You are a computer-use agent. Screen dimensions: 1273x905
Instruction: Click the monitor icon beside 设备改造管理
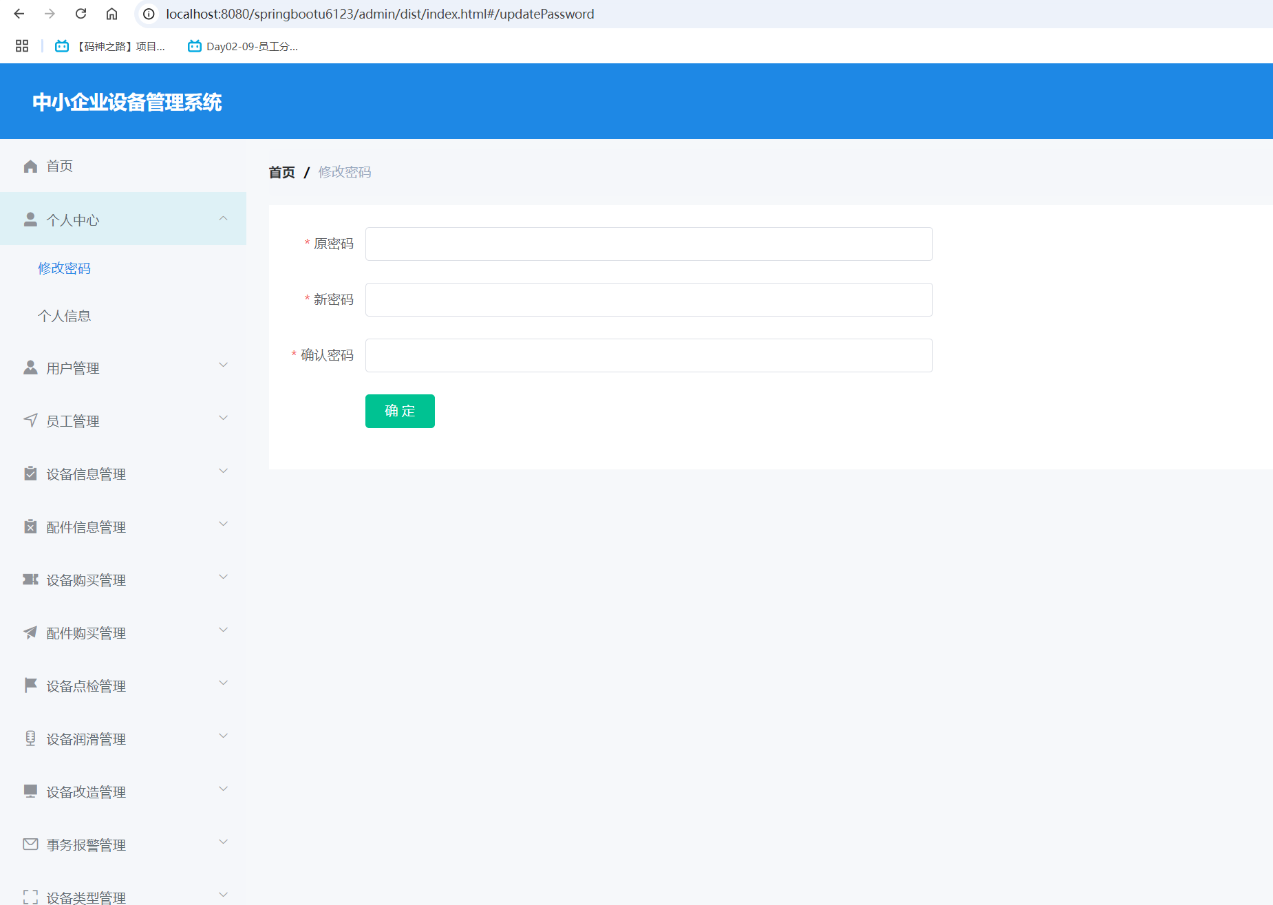pos(30,791)
